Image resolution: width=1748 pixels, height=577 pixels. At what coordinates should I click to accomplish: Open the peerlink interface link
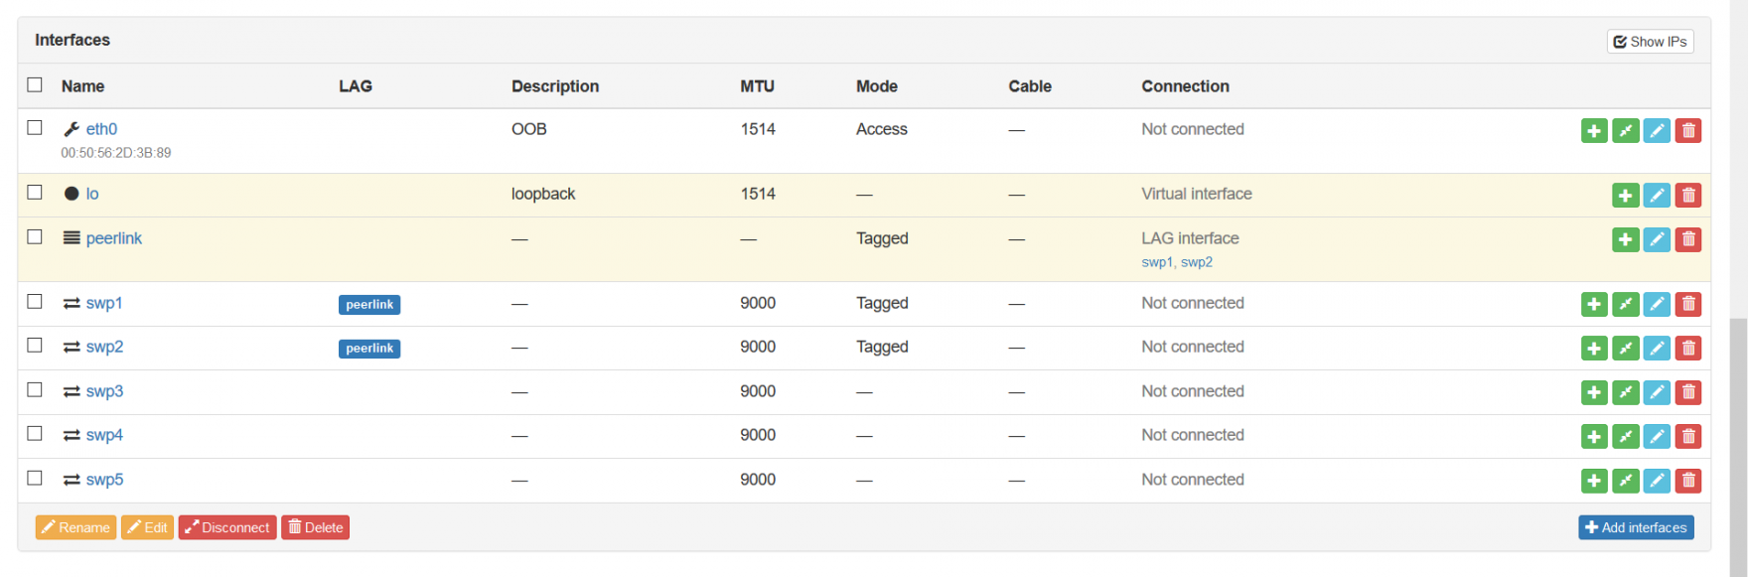114,238
